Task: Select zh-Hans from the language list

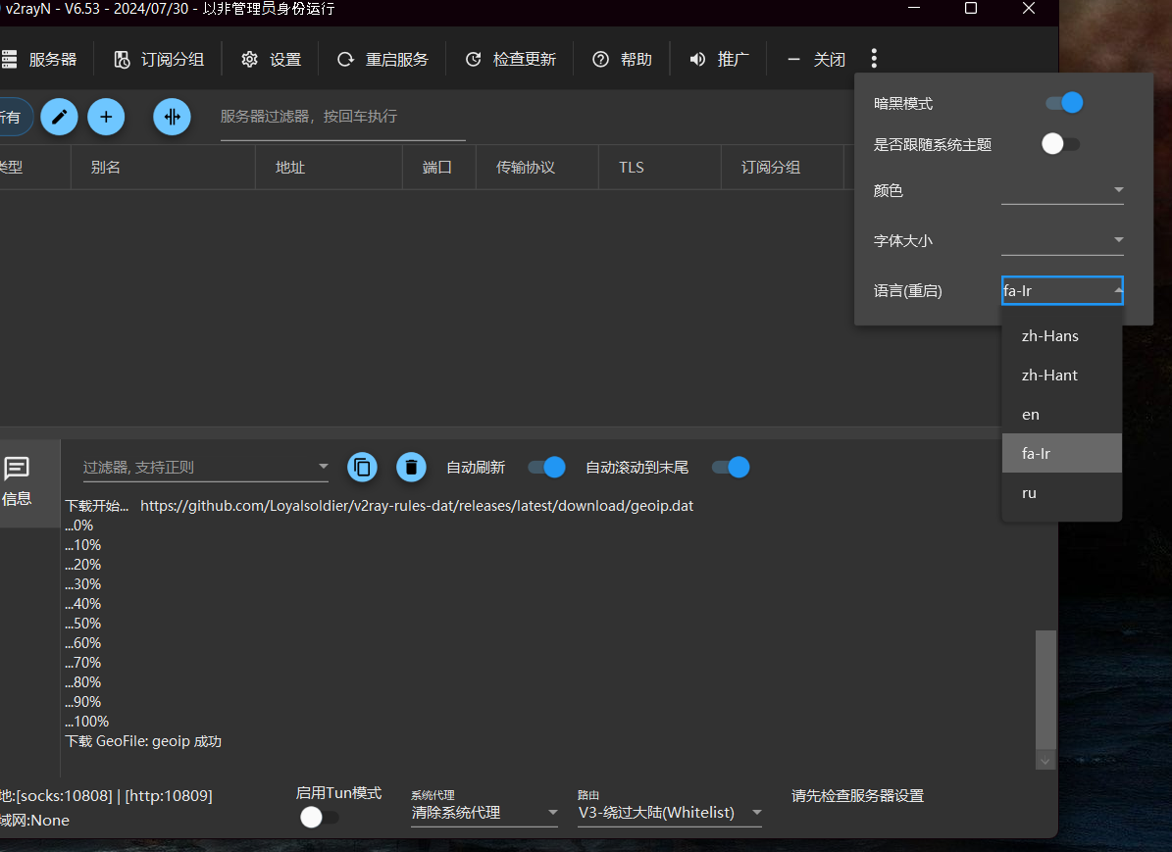Action: pos(1061,336)
